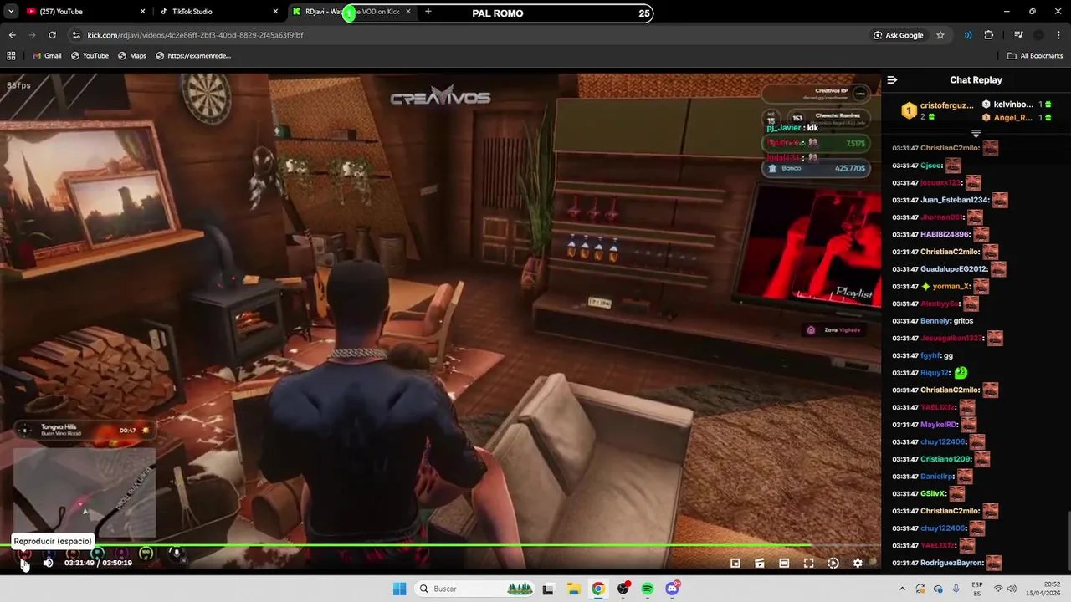Click username Cristiano1209 in chat
1071x602 pixels.
[945, 459]
